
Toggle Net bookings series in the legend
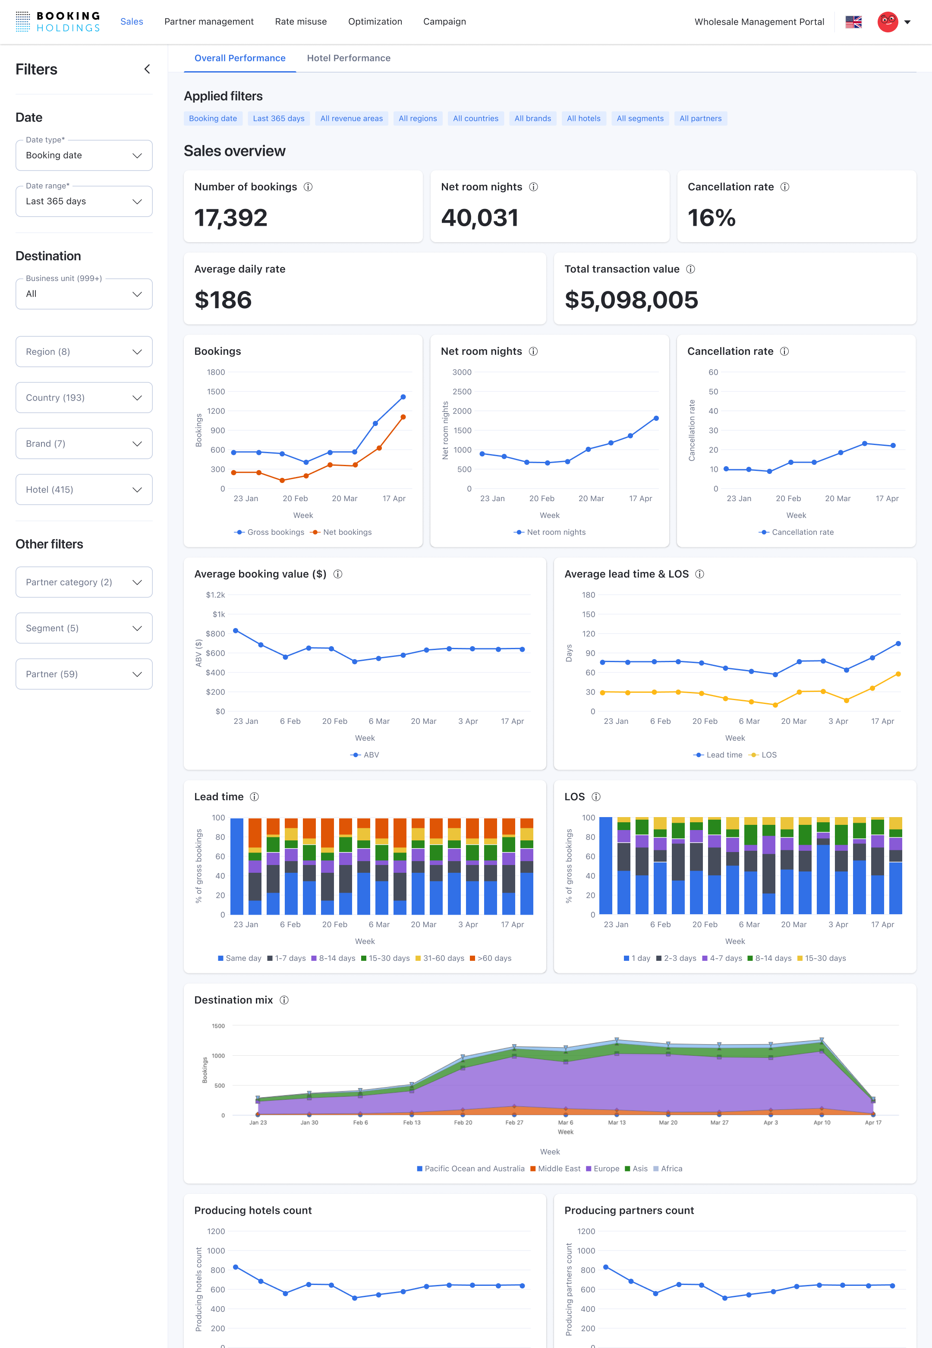[x=342, y=532]
